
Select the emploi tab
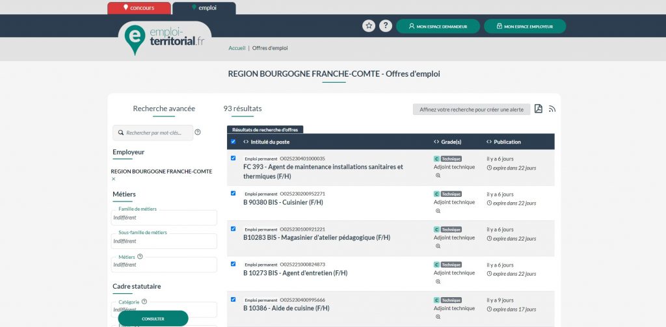[204, 8]
